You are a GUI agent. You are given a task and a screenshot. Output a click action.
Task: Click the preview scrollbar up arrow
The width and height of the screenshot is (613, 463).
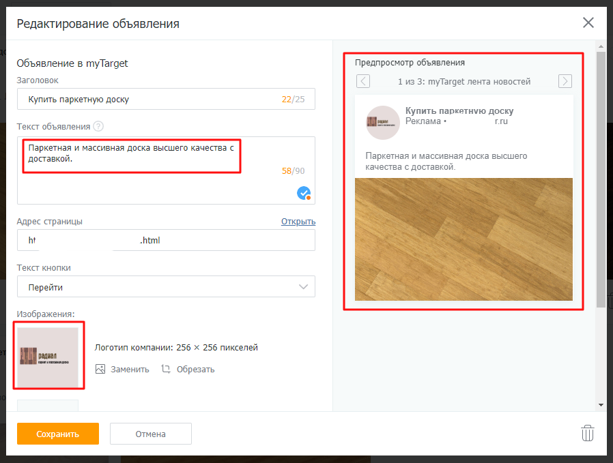click(601, 46)
